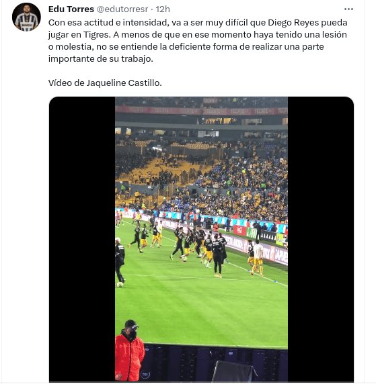Screen dimensions: 376x384
Task: Click the circular watermark logo in video
Action: point(145,375)
